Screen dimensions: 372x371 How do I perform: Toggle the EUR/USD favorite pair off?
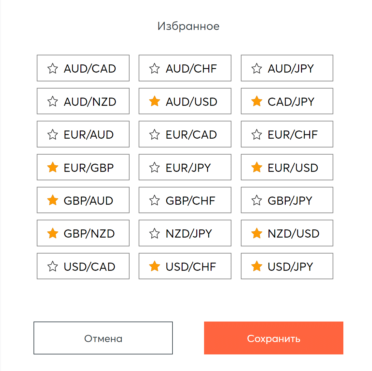[287, 168]
